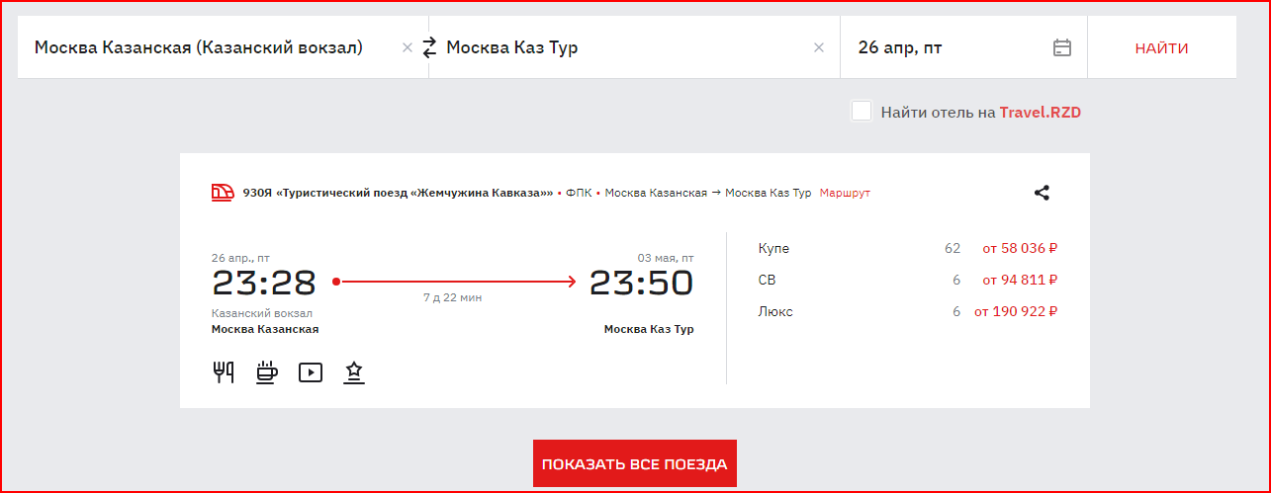
Task: Click the red train logo icon
Action: pos(223,193)
